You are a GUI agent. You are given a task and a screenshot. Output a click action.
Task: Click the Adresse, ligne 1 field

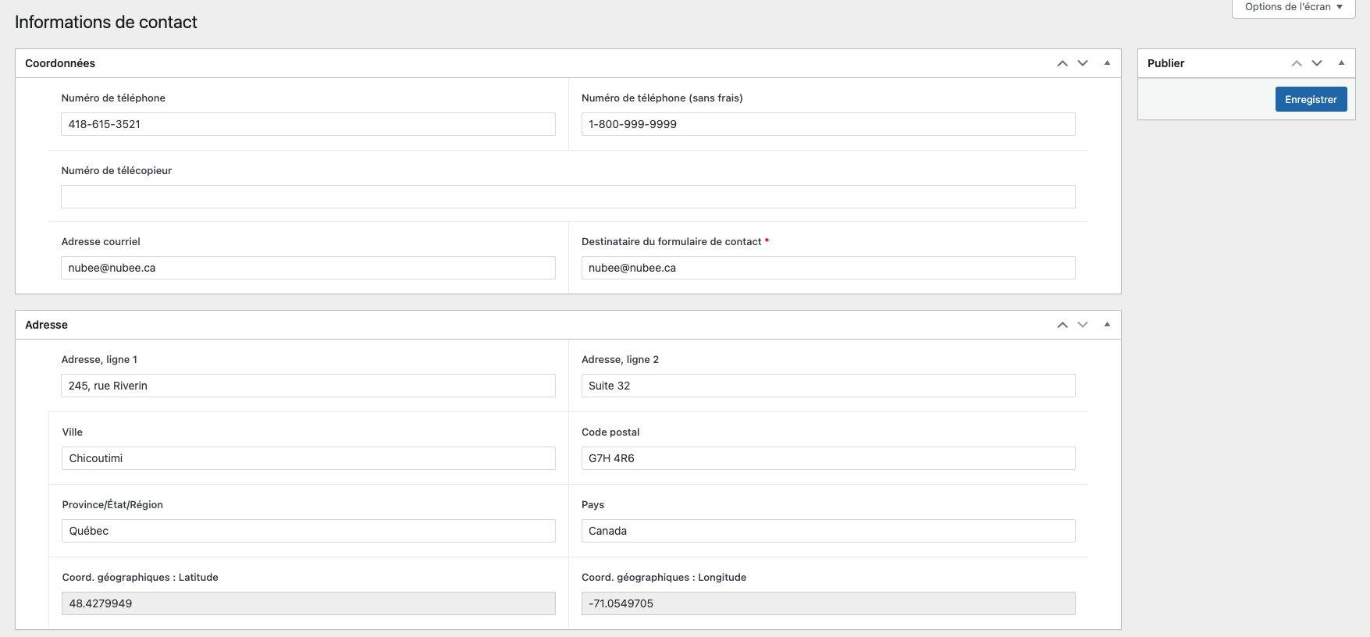308,386
